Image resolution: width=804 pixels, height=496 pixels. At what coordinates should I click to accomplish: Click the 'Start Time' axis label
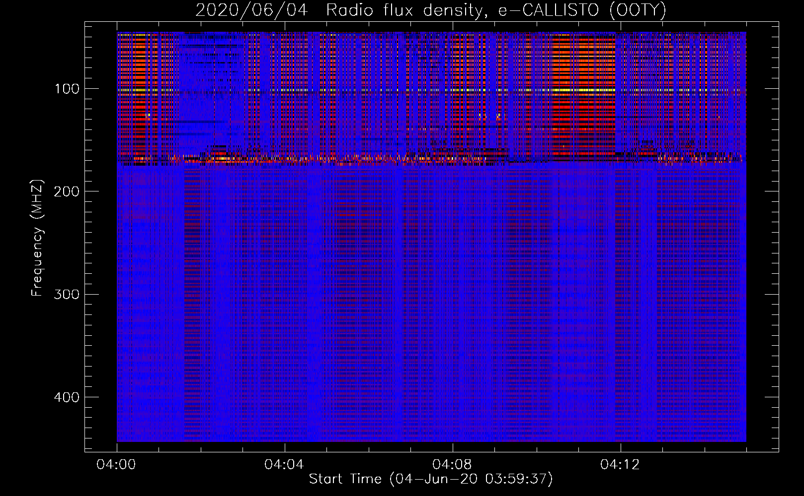pos(431,479)
